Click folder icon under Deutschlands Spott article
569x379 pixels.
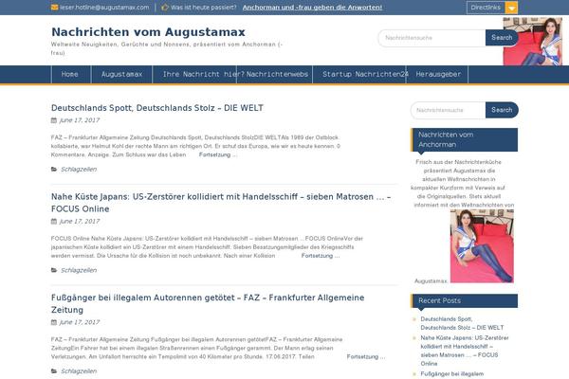[54, 170]
